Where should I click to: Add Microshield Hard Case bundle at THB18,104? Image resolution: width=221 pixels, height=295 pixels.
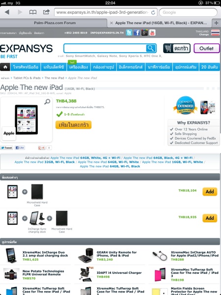pos(210,192)
